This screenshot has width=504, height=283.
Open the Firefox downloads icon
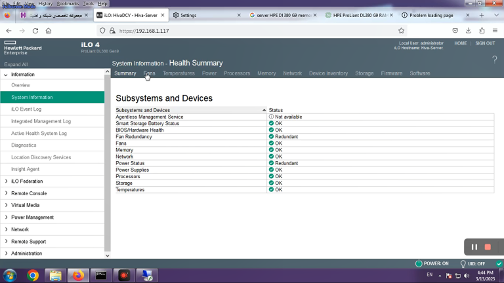(x=469, y=31)
